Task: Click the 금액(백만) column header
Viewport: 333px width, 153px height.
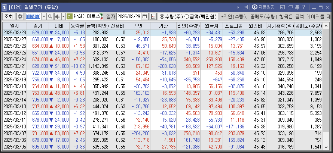Action: click(98, 26)
